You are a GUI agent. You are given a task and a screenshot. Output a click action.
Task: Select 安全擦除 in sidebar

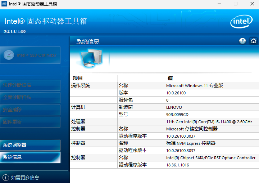30,110
